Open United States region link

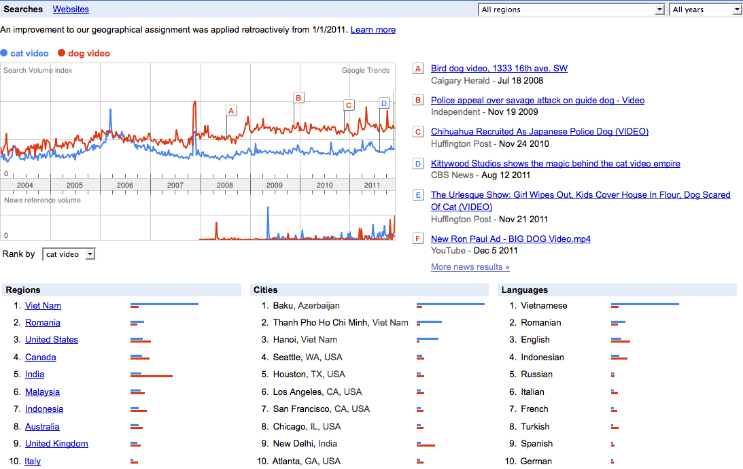(x=52, y=340)
